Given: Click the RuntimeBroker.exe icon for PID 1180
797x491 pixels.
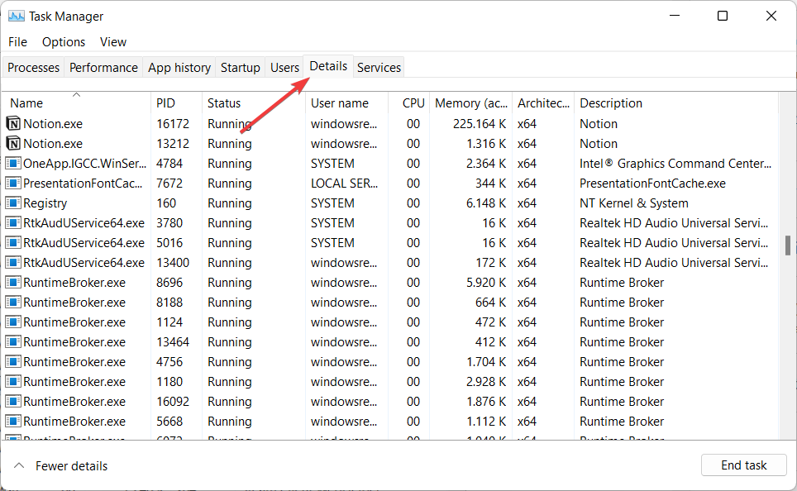Looking at the screenshot, I should [13, 381].
